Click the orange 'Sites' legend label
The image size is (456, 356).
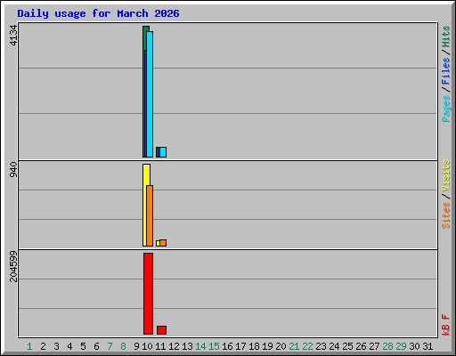pyautogui.click(x=445, y=215)
